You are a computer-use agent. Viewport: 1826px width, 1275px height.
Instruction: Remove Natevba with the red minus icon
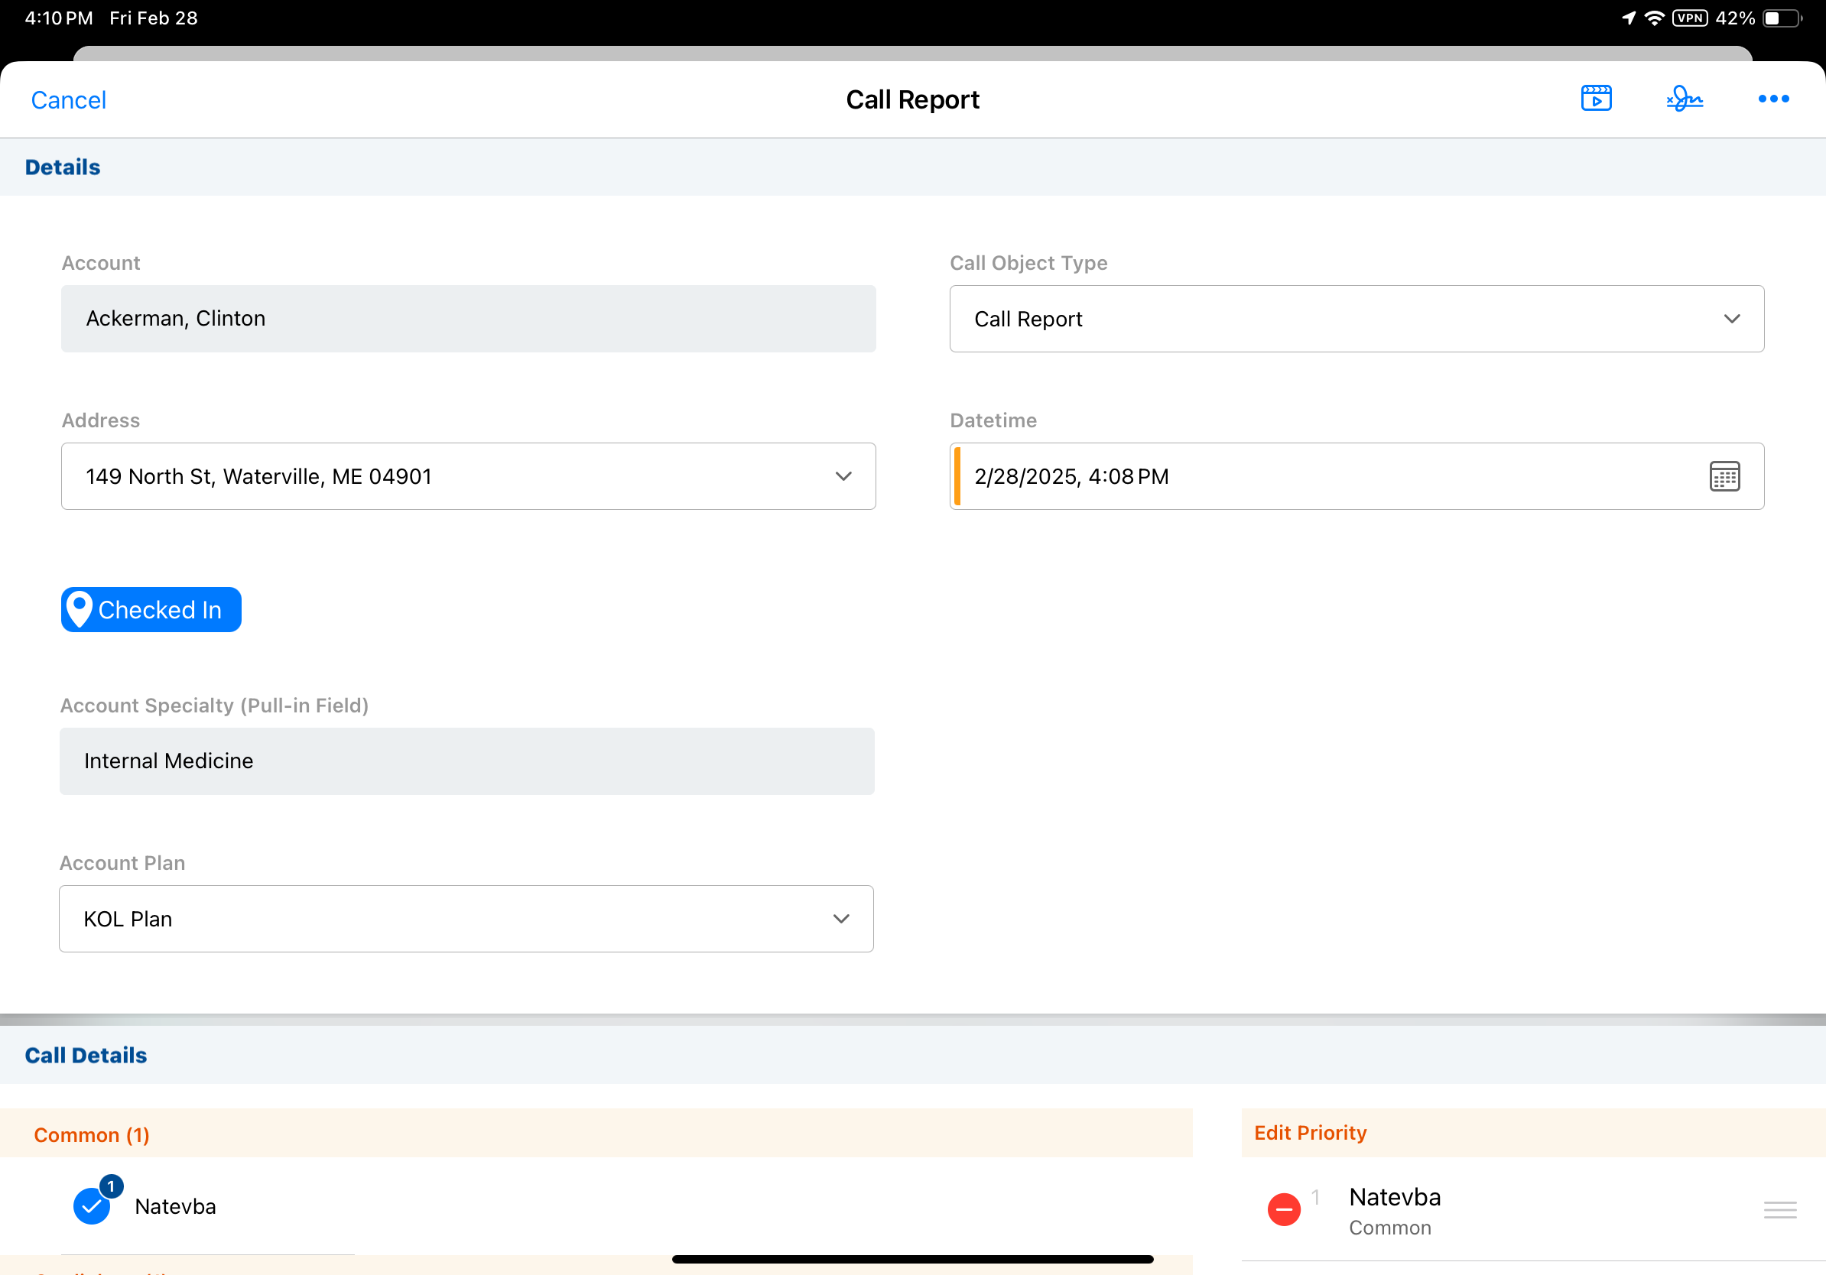1284,1209
